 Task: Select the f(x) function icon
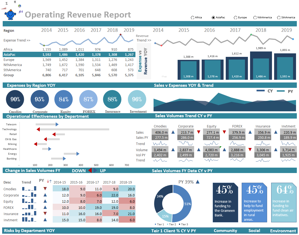21,12
